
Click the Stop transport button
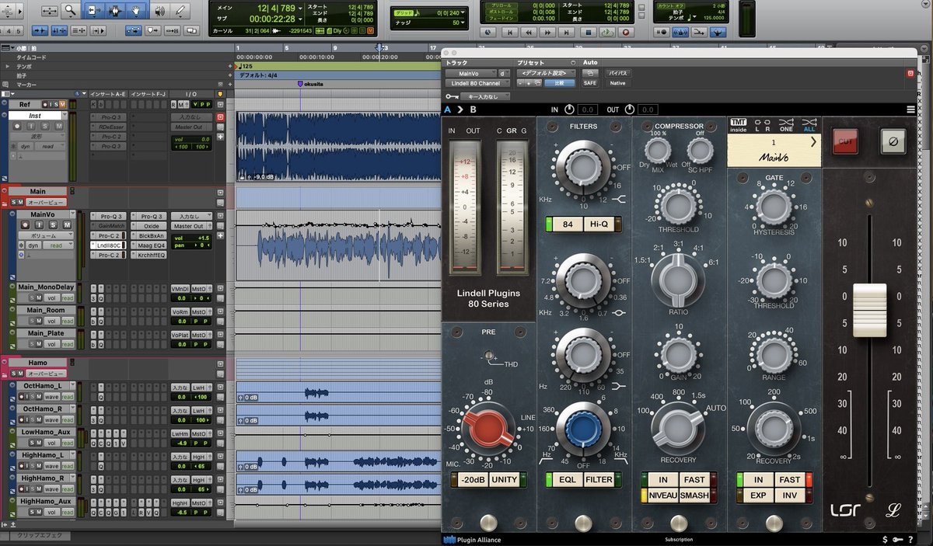(x=589, y=33)
